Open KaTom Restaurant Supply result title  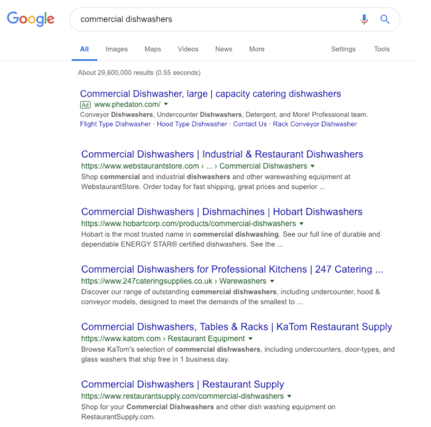[236, 327]
